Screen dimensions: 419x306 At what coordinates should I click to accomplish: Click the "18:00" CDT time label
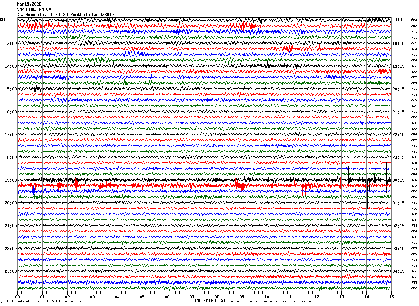(x=10, y=157)
